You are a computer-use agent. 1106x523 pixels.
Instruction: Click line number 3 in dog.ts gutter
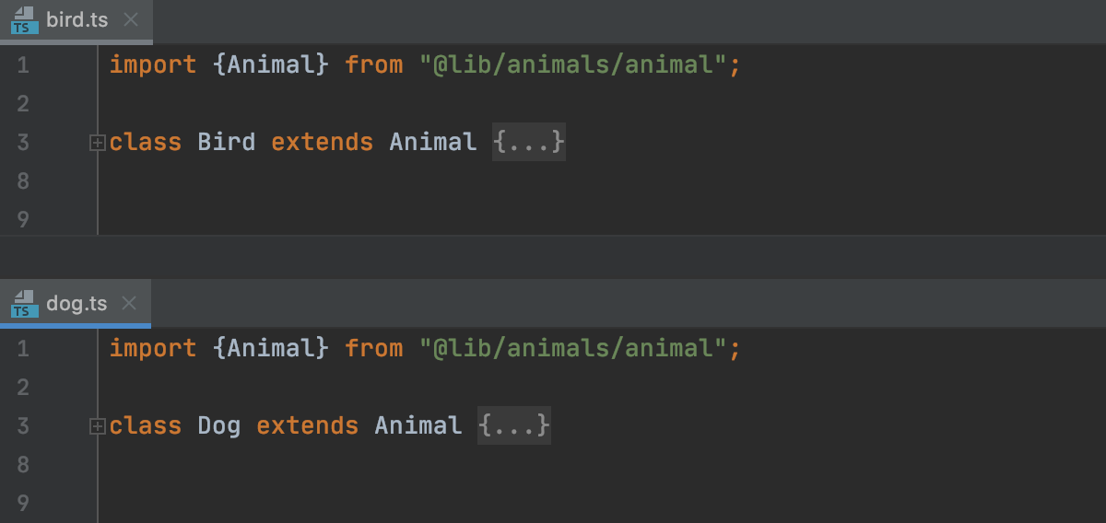(x=22, y=426)
